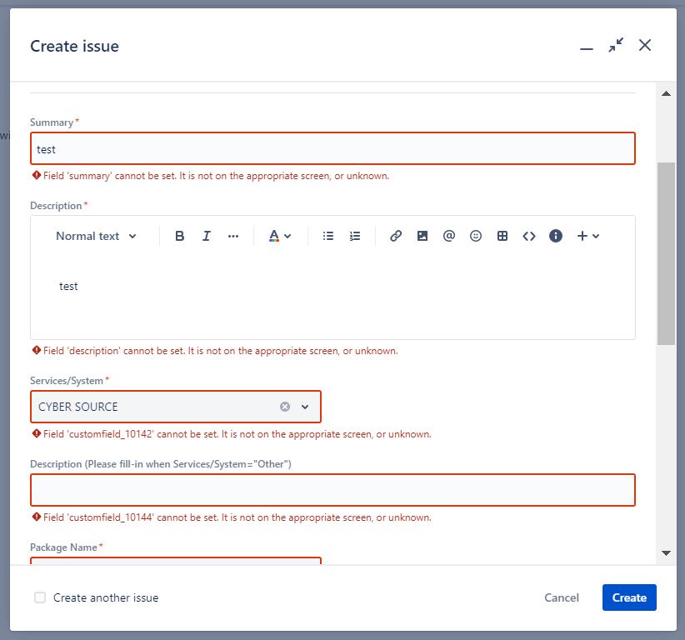The width and height of the screenshot is (685, 640).
Task: Click the scrollbar up arrow
Action: 666,93
